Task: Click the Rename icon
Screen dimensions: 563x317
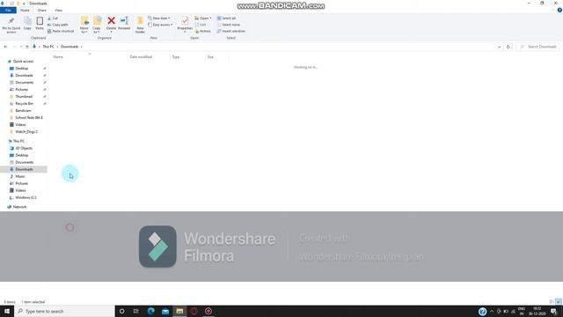Action: click(x=124, y=21)
